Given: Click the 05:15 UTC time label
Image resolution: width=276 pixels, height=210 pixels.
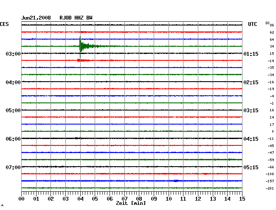Looking at the screenshot, I should pos(251,167).
